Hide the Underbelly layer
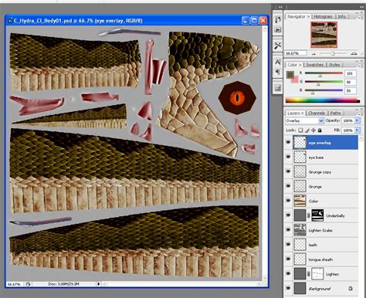The width and height of the screenshot is (366, 298). pyautogui.click(x=288, y=215)
